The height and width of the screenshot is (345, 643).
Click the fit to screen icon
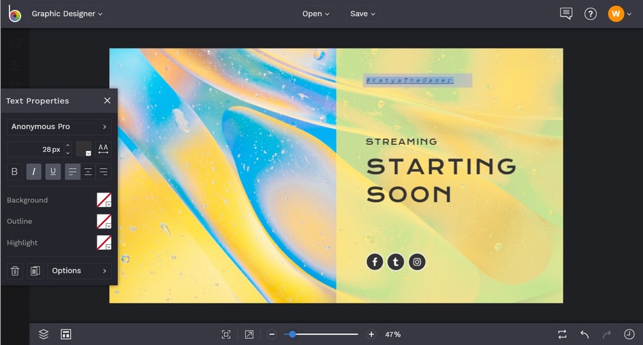226,334
